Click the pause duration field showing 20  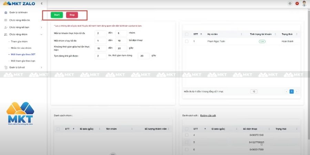pos(144,56)
